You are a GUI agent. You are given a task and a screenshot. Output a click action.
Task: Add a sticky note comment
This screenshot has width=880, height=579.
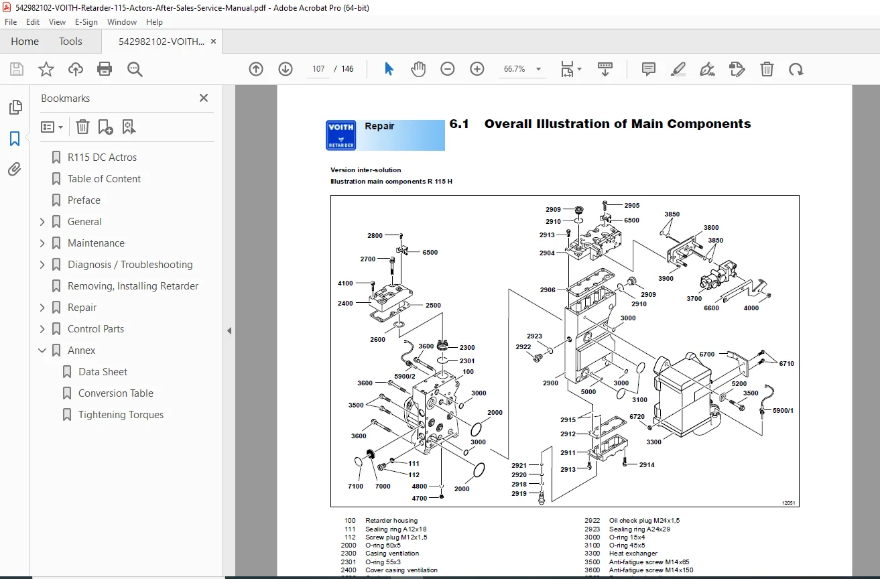pyautogui.click(x=649, y=69)
